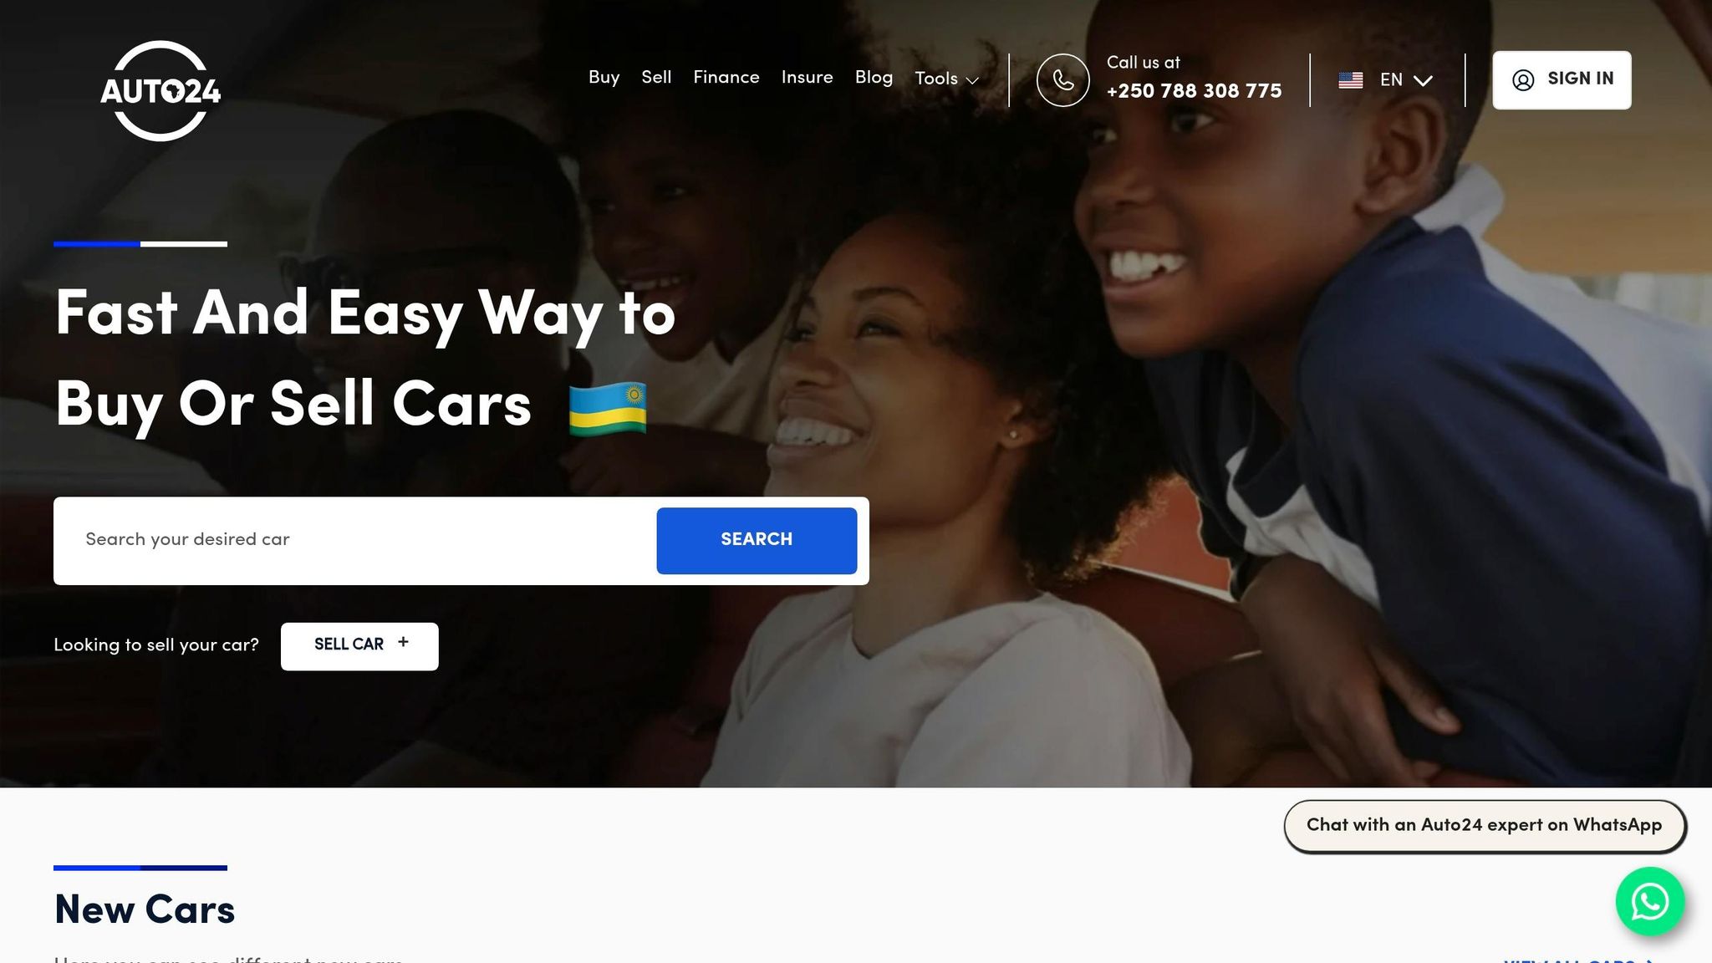
Task: Go to the Sell page
Action: point(656,78)
